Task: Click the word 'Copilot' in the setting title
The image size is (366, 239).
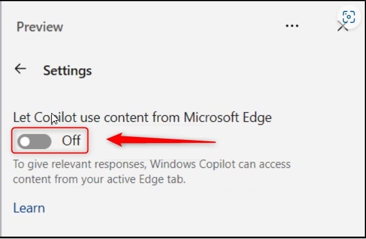Action: (x=56, y=117)
